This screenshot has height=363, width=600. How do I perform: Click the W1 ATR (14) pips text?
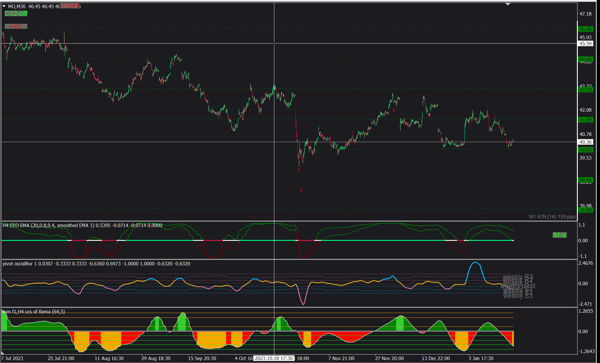click(x=552, y=217)
